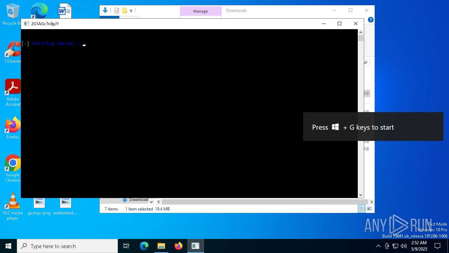Minimize the 2G1AGc7n8pJY console window
The width and height of the screenshot is (449, 253).
click(324, 24)
